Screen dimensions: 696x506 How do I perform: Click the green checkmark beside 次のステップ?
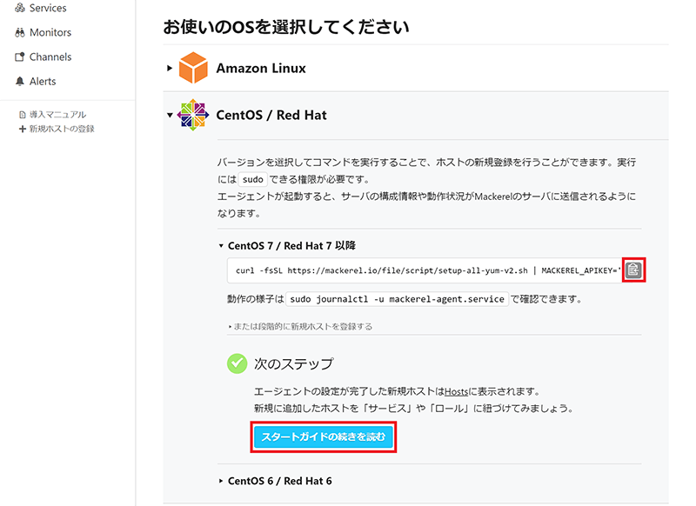point(237,363)
